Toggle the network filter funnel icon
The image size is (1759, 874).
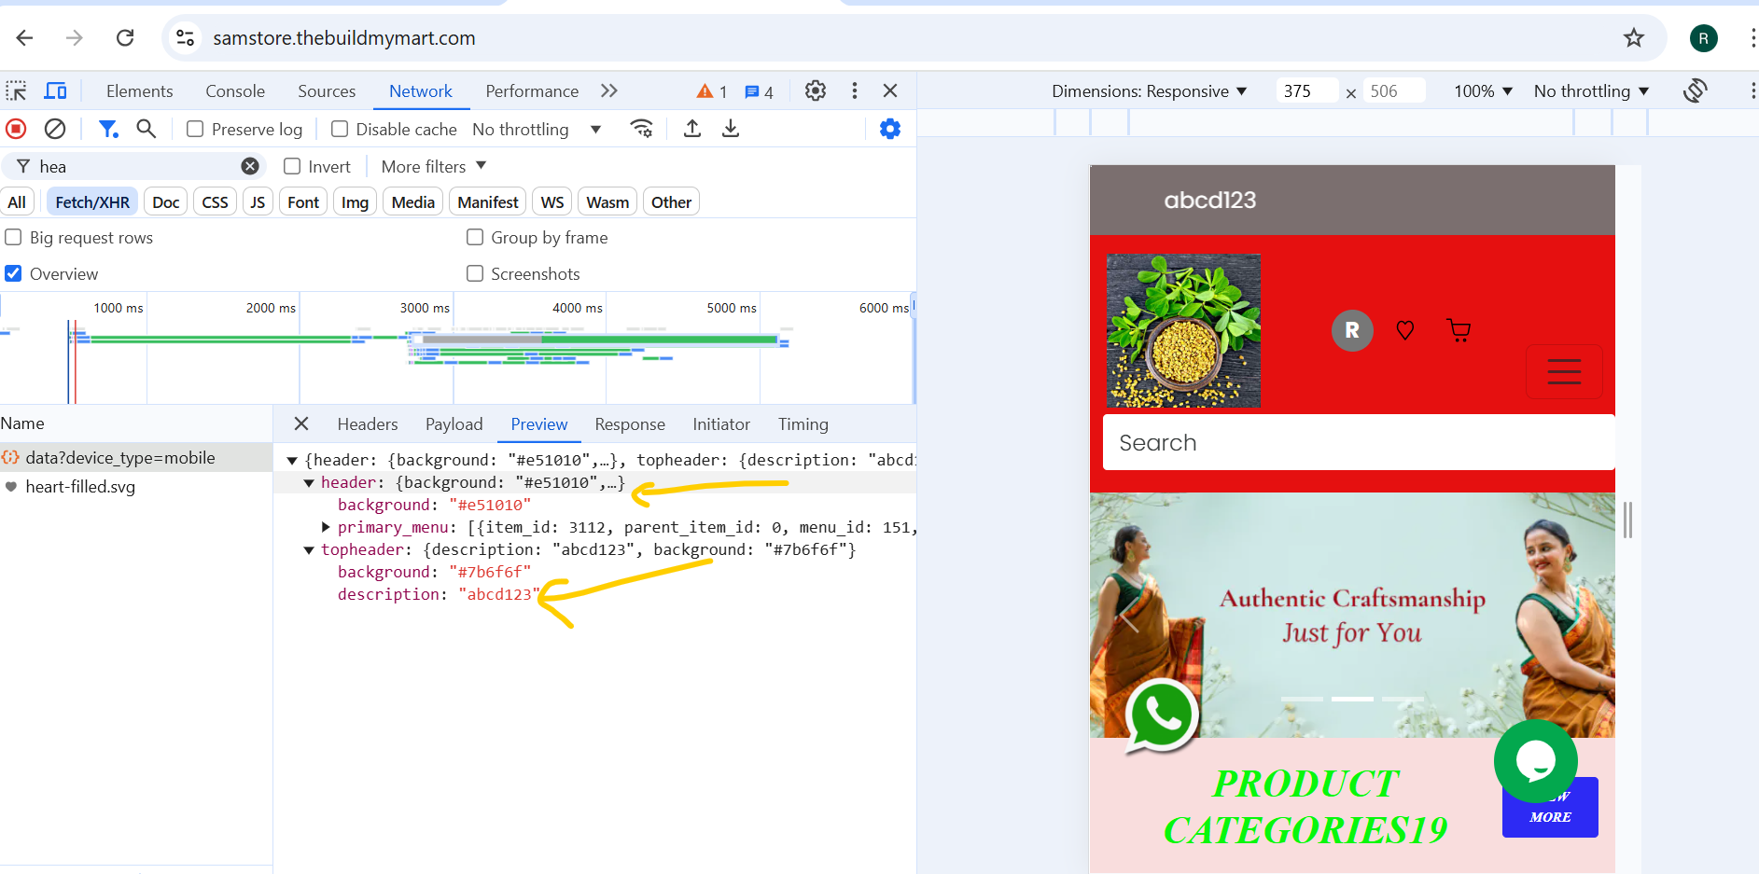coord(108,129)
